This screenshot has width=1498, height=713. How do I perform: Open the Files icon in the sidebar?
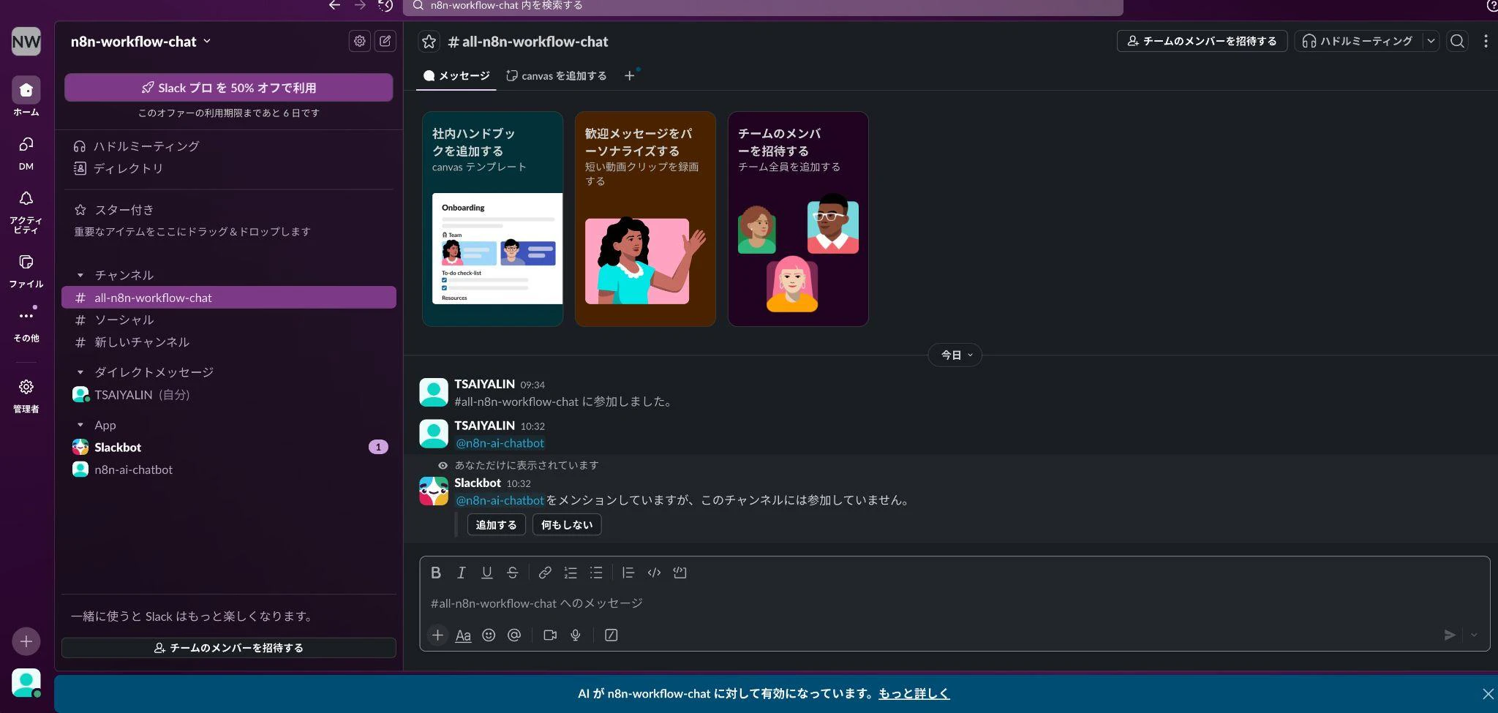[x=26, y=262]
